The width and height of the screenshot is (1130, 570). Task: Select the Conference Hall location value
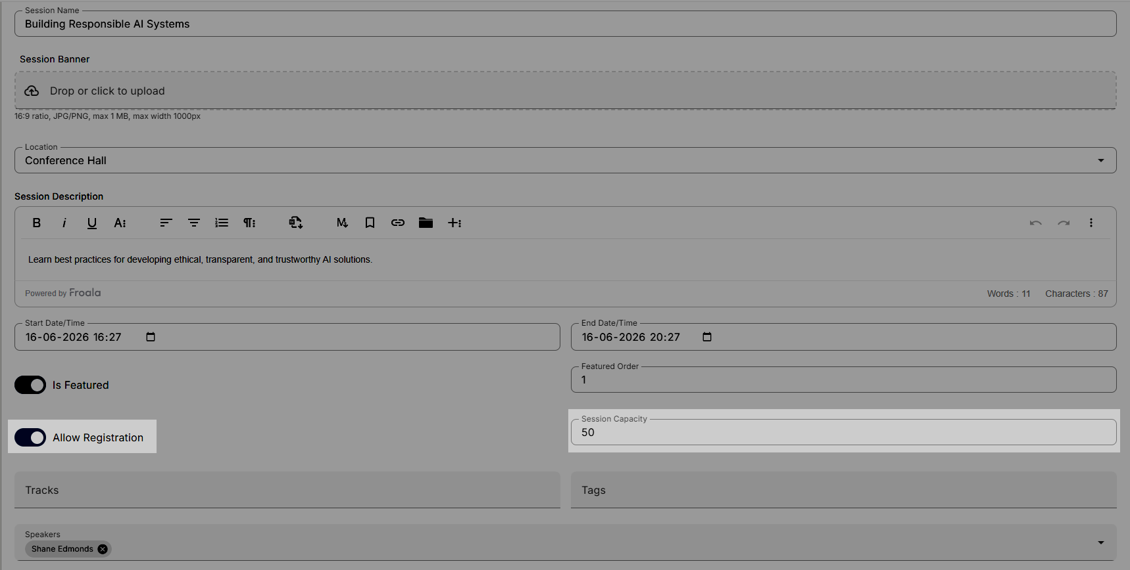coord(66,161)
